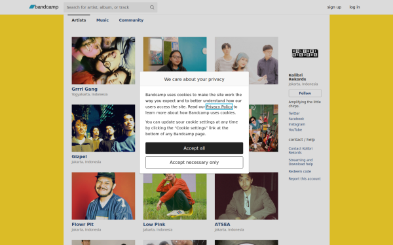Open the Low Pink artist photo
The image size is (393, 245).
175,197
